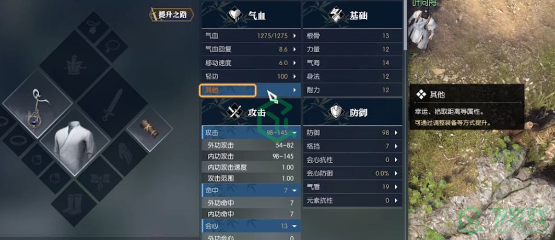Viewport: 555px width, 240px height.
Task: Click the empty necklace accessory slot
Action: point(112,46)
